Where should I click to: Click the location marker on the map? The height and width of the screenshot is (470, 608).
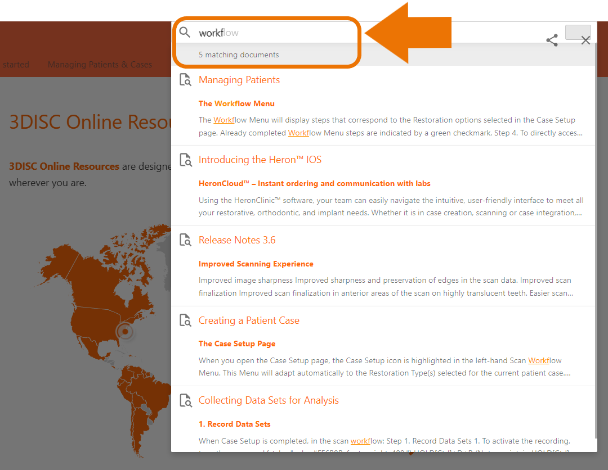point(125,331)
